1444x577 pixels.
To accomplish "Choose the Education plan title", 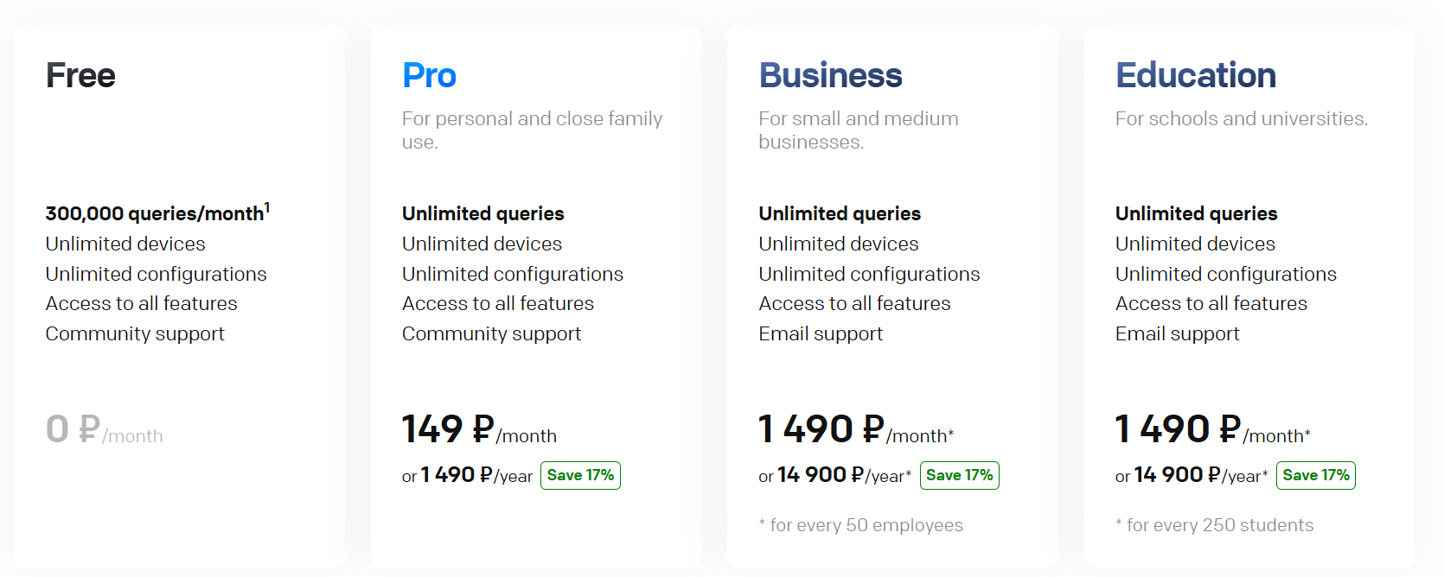I will click(1195, 76).
